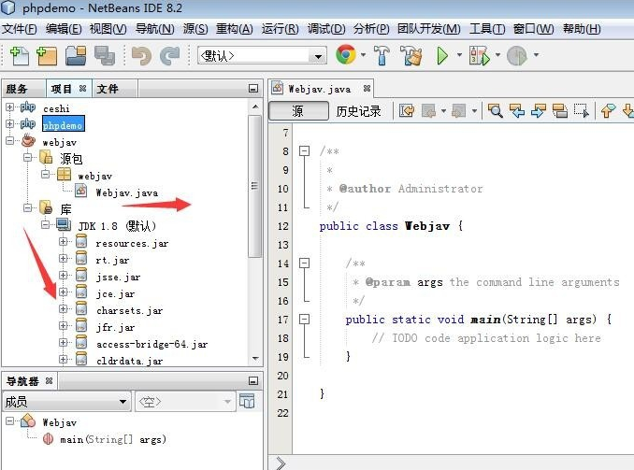Minimize the Projects panel group
The height and width of the screenshot is (470, 634).
click(253, 89)
